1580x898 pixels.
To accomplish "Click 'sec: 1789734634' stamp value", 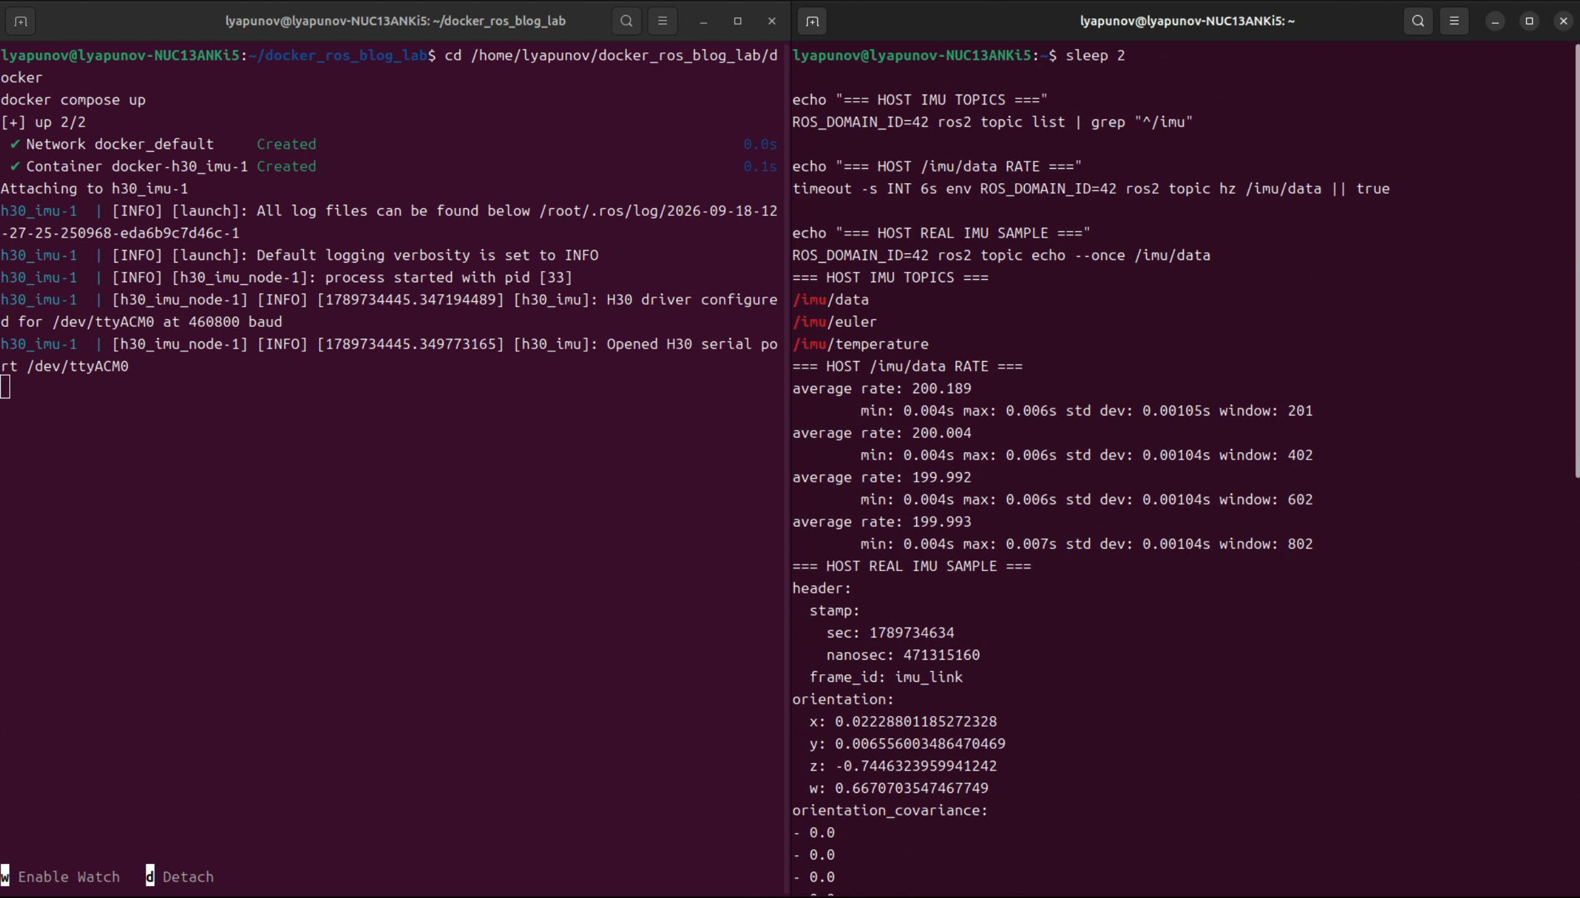I will [890, 633].
